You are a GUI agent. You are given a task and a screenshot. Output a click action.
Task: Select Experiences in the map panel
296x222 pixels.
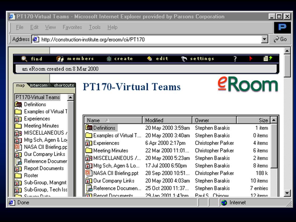click(37, 118)
